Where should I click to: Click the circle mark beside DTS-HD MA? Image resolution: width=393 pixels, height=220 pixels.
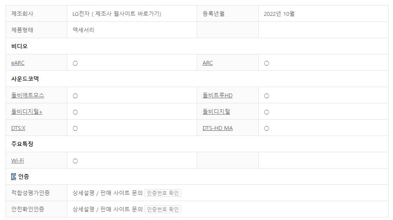click(x=266, y=128)
